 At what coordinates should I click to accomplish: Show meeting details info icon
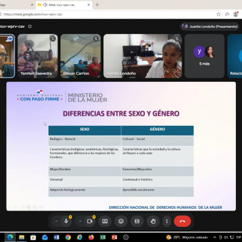(x=30, y=27)
